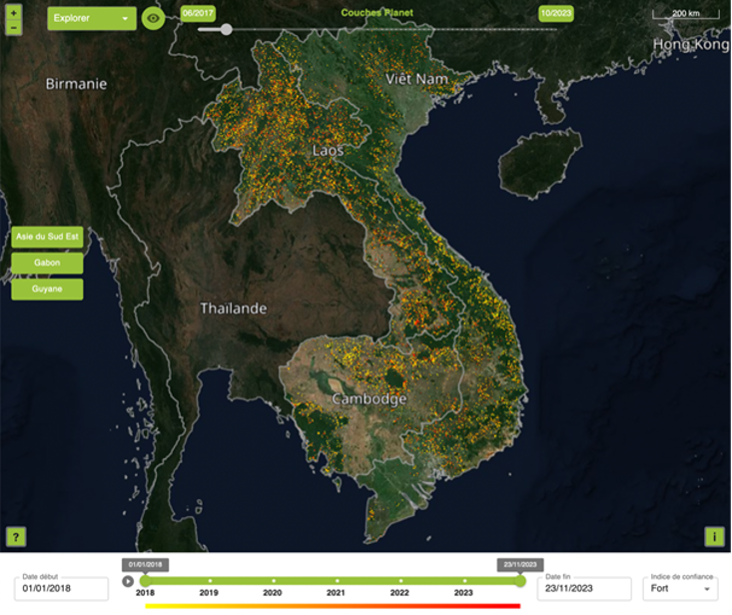Image resolution: width=732 pixels, height=615 pixels.
Task: Click the Date début input field
Action: pos(62,589)
